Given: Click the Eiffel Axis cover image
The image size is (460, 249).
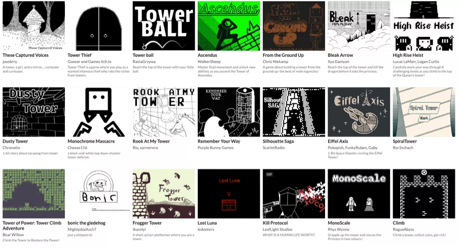Looking at the screenshot, I should [359, 112].
